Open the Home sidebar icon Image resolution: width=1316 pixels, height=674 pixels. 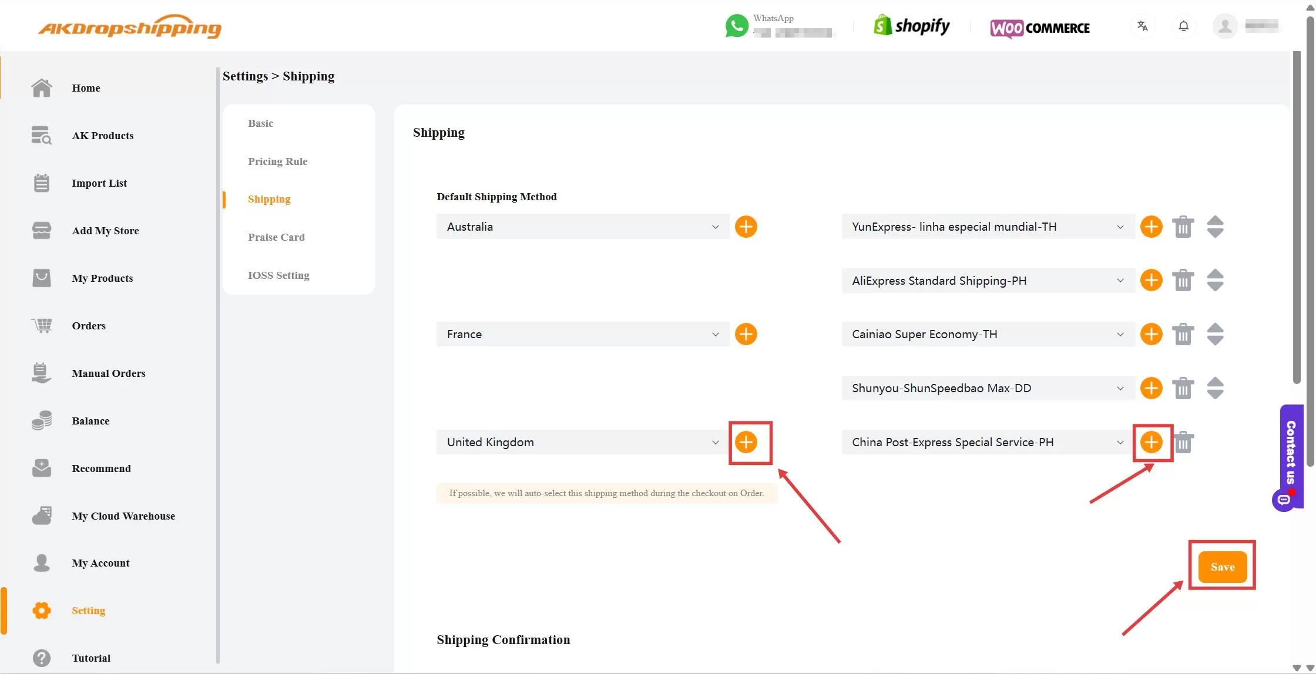coord(41,87)
